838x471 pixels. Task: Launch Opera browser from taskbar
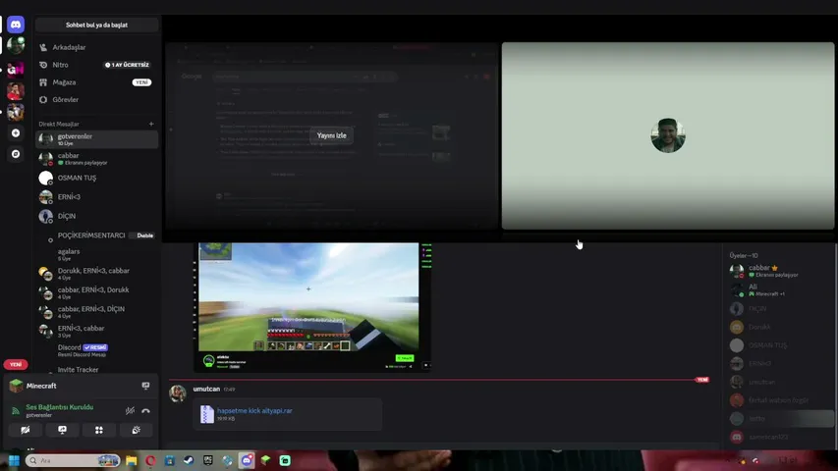[150, 460]
